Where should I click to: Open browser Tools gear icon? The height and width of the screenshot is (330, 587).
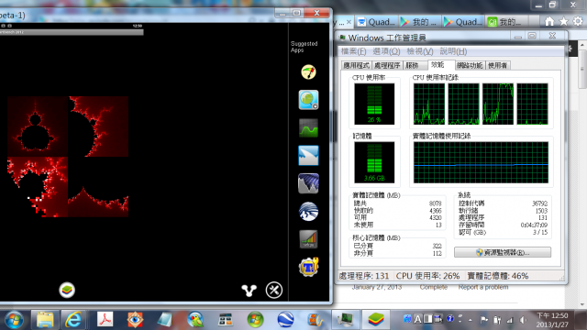[x=578, y=21]
